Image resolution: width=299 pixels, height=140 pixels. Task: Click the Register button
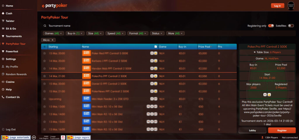[282, 130]
